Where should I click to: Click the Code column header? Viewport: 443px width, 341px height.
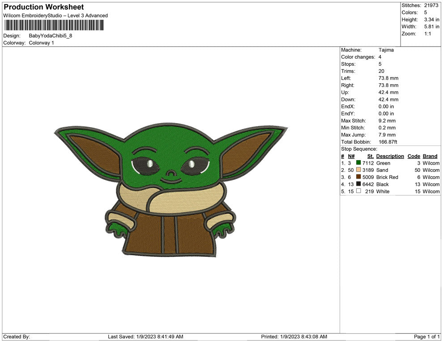tap(413, 156)
